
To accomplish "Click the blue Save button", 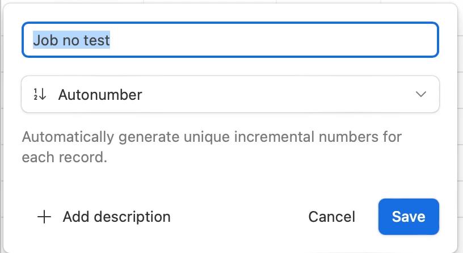I will [x=409, y=217].
